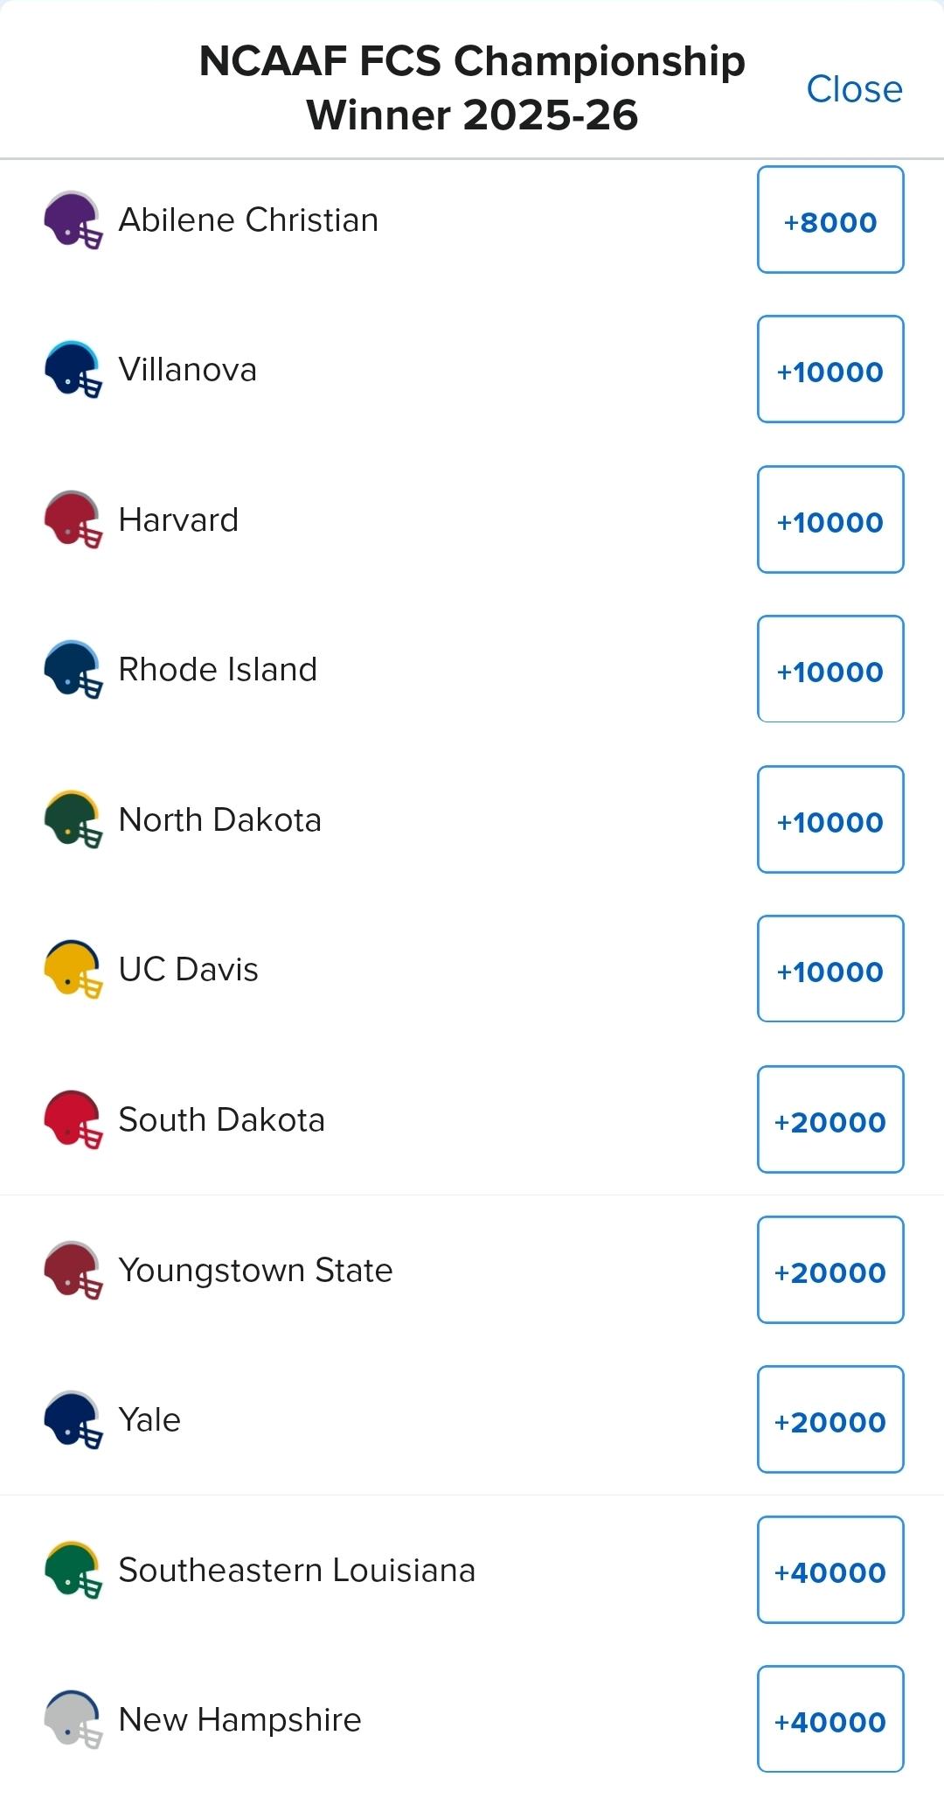Choose Yale +20000 odds button
This screenshot has height=1805, width=944.
point(830,1420)
